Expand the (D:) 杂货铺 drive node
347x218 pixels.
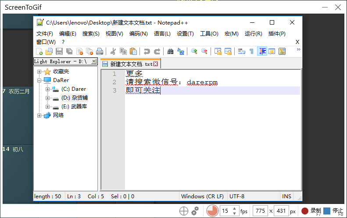[x=47, y=98]
